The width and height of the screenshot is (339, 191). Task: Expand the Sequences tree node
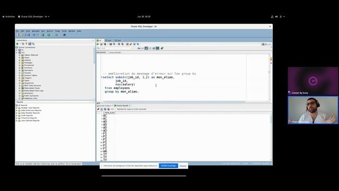click(x=20, y=83)
